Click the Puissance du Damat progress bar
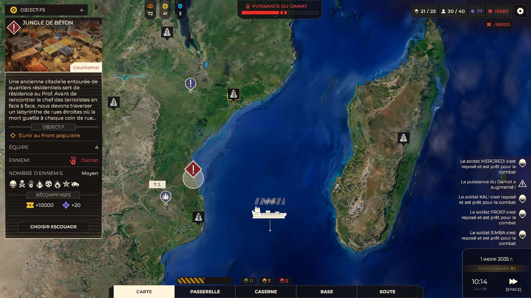Screen dimensions: 531x298 [280, 13]
